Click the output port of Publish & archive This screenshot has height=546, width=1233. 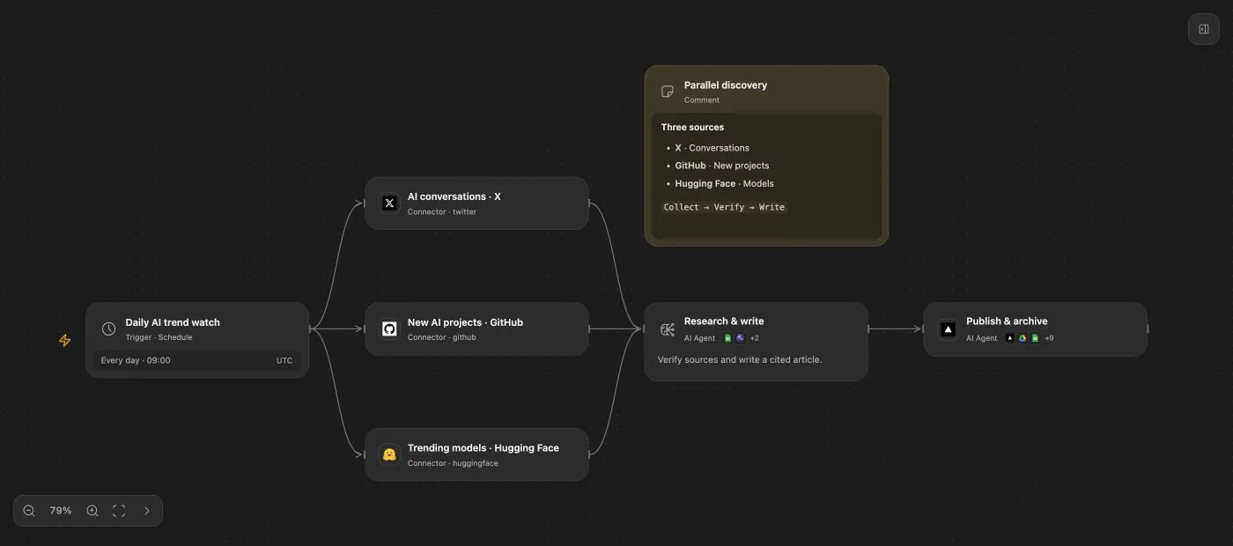1148,329
